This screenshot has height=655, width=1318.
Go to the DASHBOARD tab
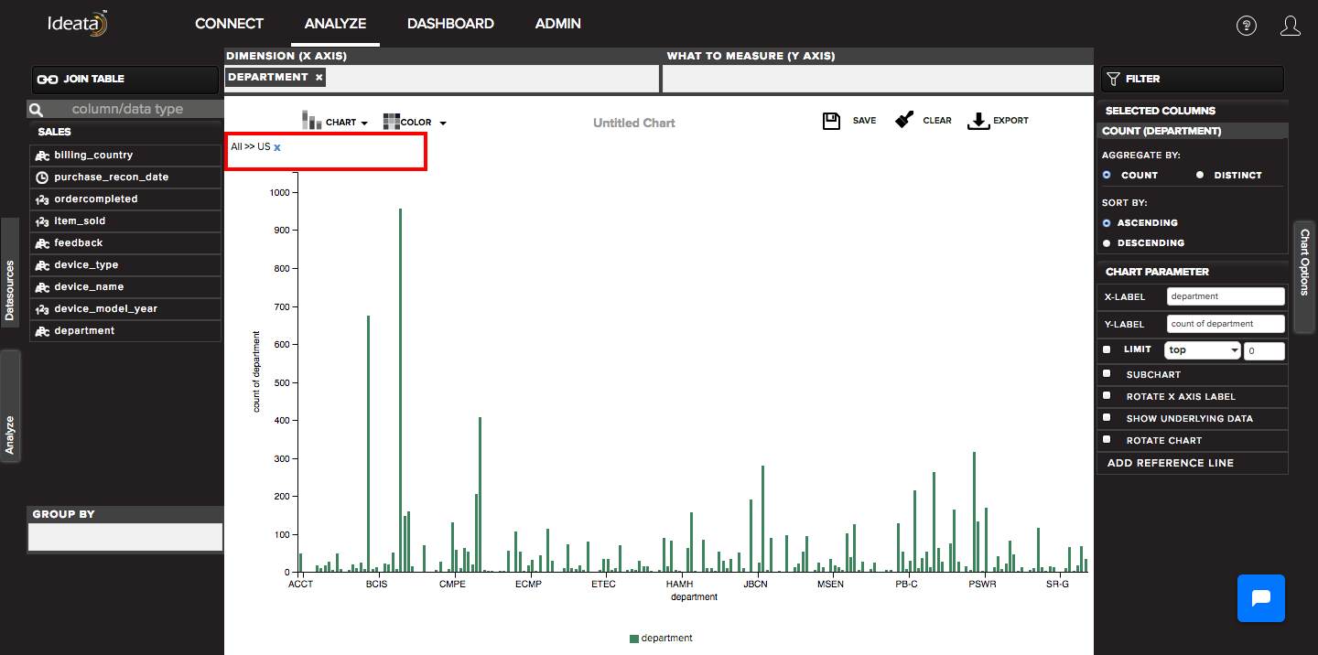point(450,24)
